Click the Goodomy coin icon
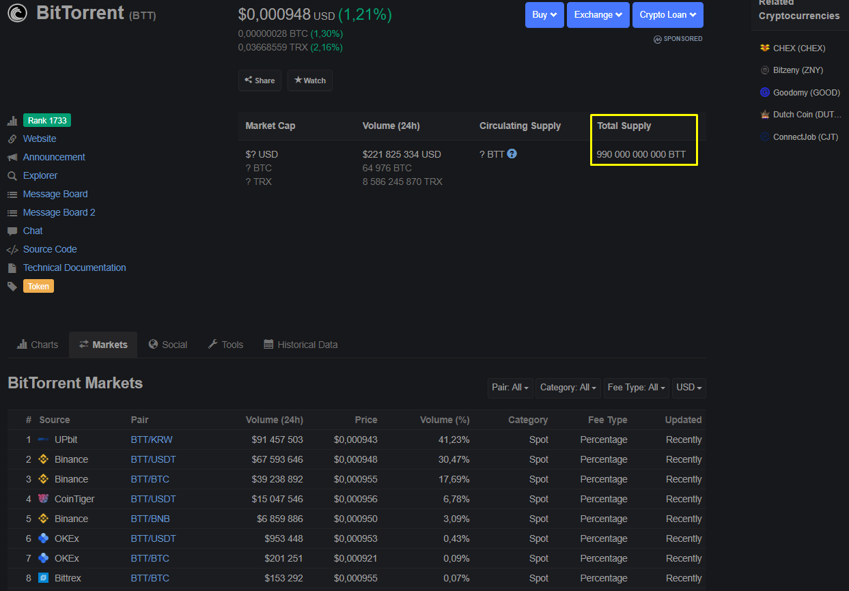 [x=765, y=92]
